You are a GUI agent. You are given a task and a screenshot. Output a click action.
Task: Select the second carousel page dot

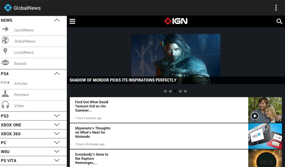click(x=170, y=91)
